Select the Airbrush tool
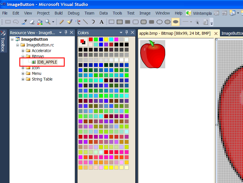Viewport: 243px width, 183px height. click(x=78, y=22)
